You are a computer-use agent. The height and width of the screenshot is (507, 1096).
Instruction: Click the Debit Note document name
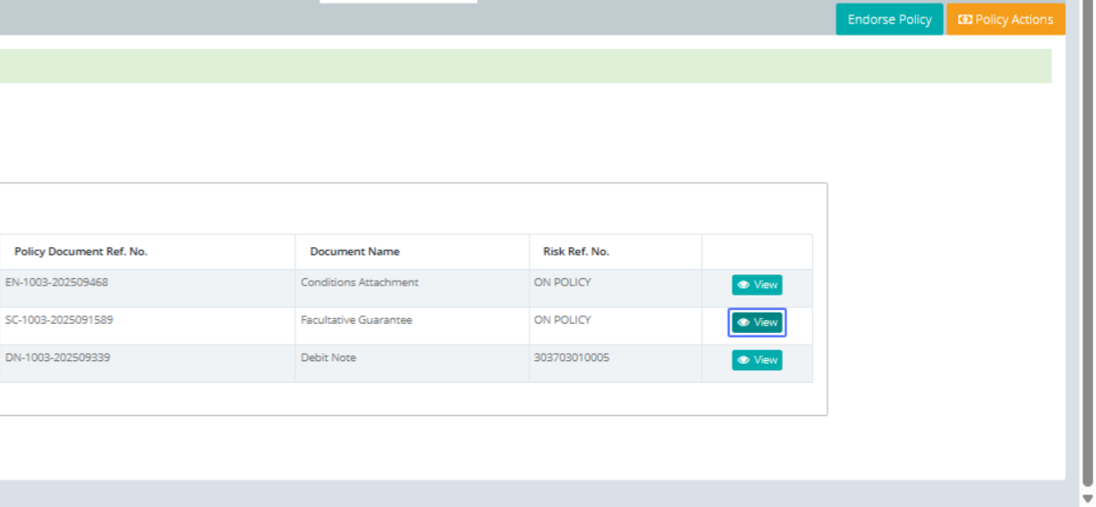coord(328,357)
